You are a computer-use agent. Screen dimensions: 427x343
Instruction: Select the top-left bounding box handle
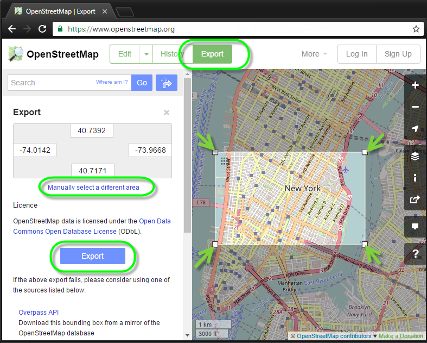click(215, 152)
